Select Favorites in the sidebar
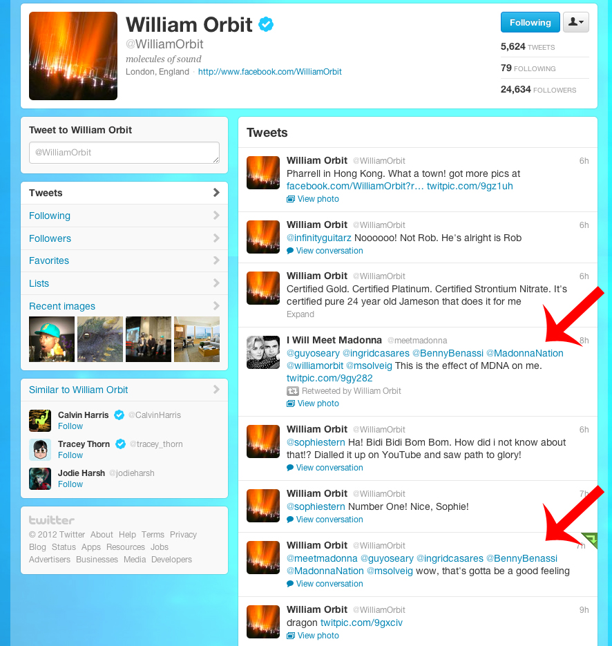 (124, 260)
